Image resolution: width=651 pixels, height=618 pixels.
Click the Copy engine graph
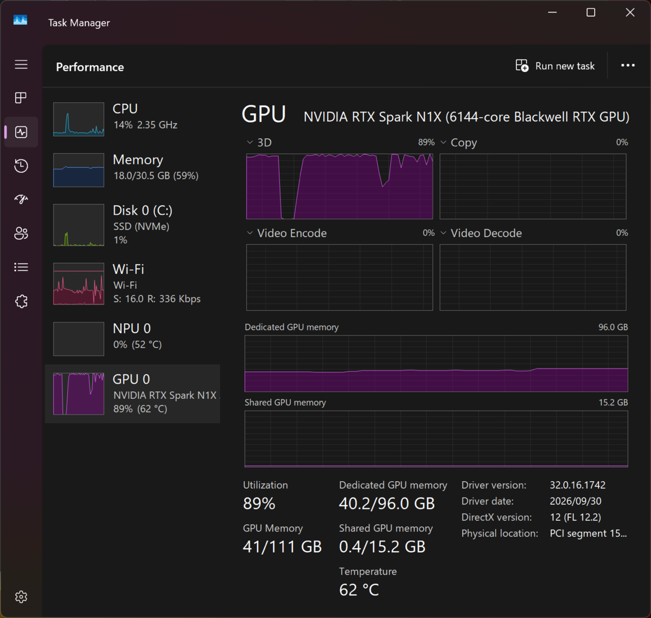[x=533, y=186]
